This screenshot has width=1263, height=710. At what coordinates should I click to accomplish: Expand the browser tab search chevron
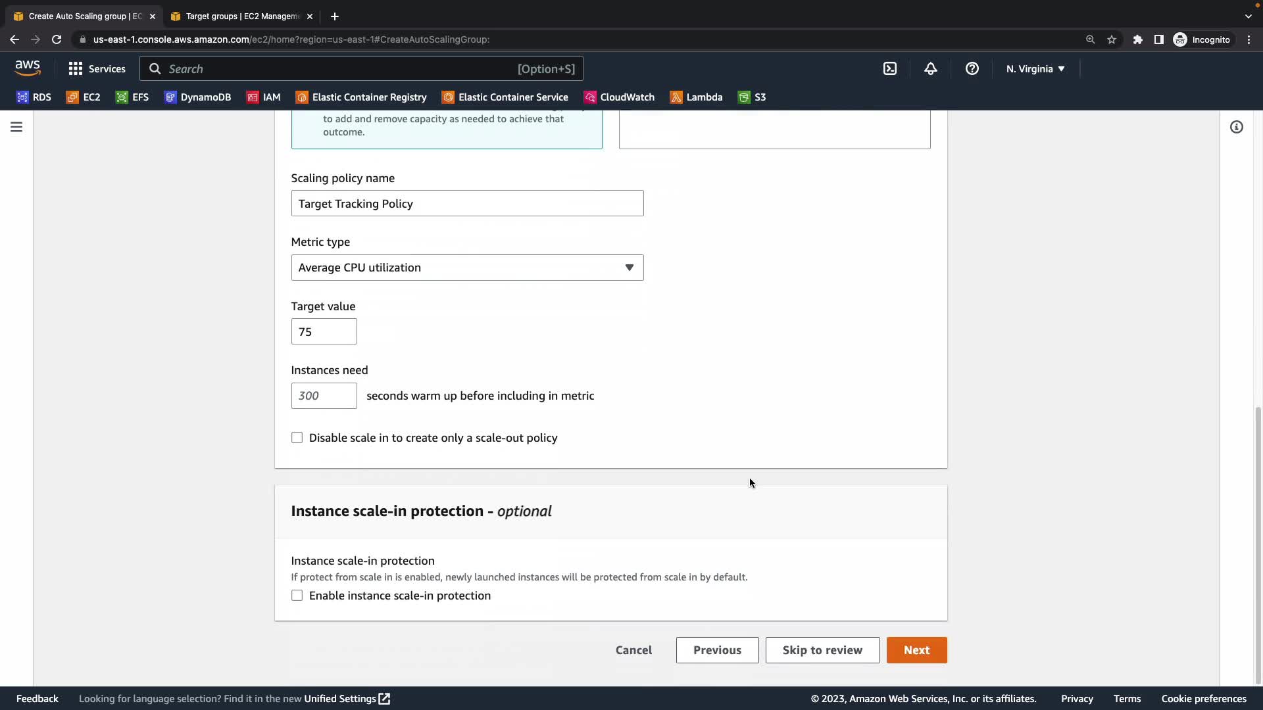[1248, 16]
